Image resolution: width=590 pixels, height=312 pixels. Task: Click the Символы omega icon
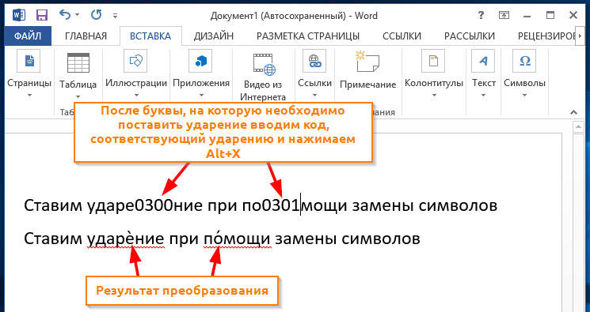(x=524, y=61)
